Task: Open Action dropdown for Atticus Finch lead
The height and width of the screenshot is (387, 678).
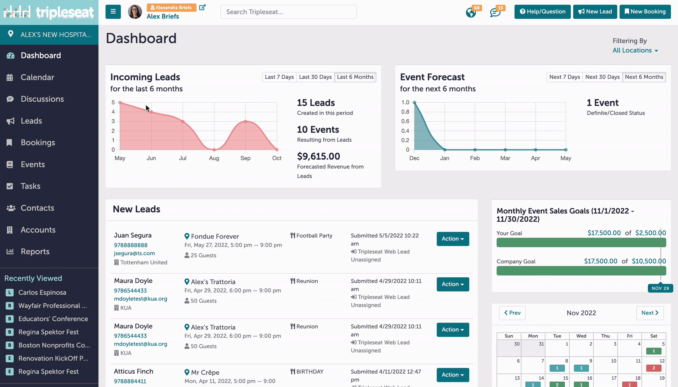Action: (453, 375)
